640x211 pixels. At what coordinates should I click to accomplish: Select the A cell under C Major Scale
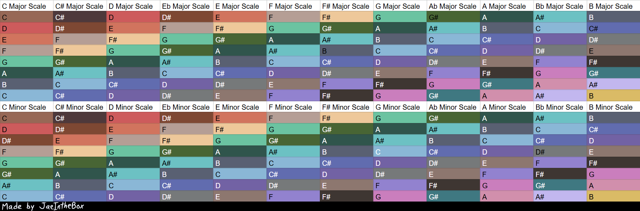click(x=26, y=73)
